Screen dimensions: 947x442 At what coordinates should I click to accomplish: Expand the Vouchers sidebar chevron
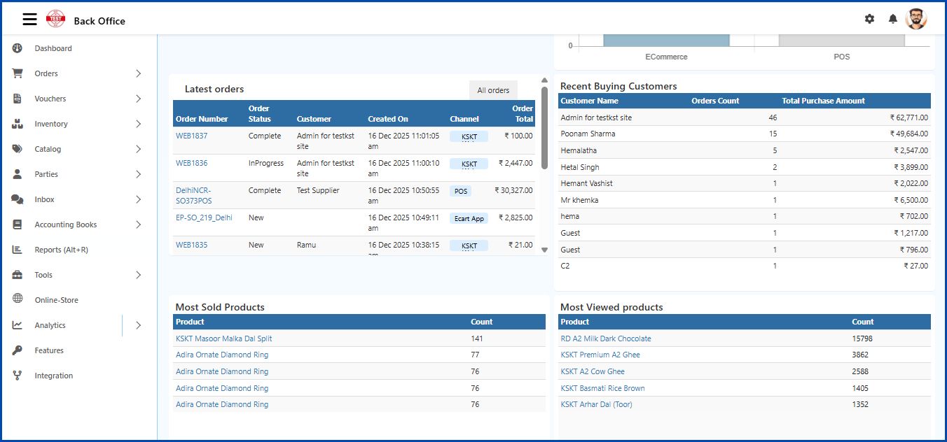click(138, 99)
